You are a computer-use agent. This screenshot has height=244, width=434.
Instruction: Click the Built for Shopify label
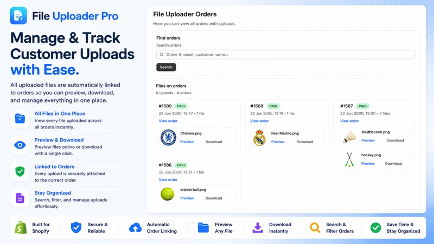41,228
